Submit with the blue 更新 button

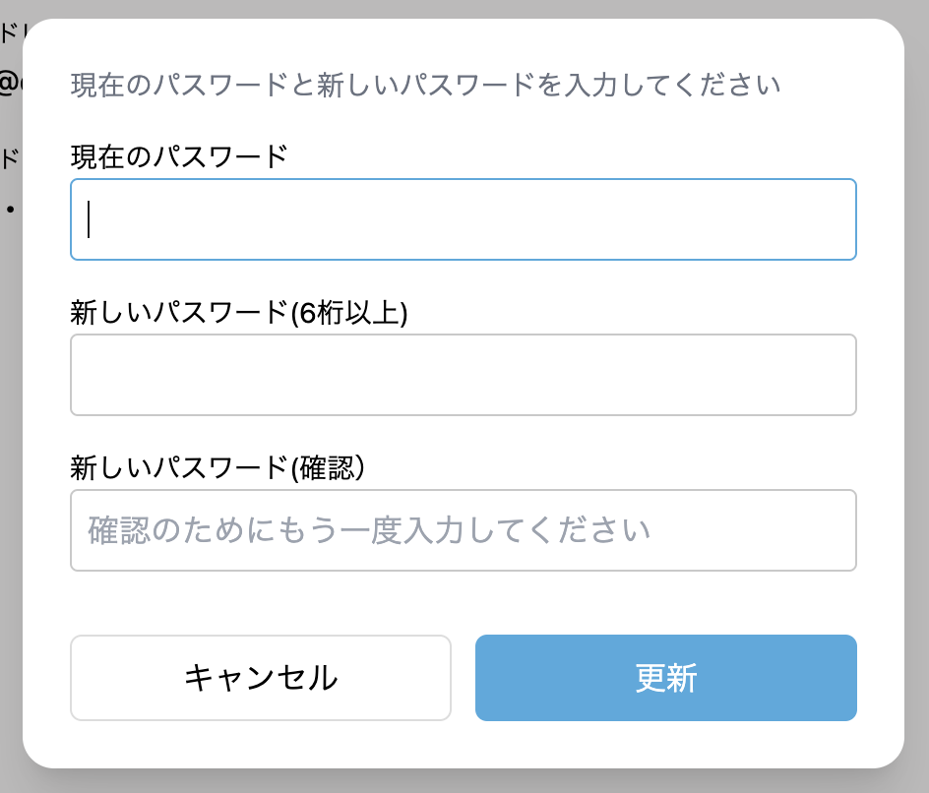point(665,678)
